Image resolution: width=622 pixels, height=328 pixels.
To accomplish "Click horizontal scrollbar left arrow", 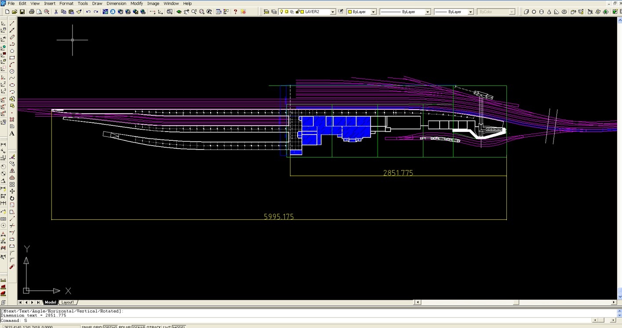I will [x=418, y=302].
